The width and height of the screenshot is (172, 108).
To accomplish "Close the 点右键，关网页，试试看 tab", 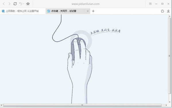I will pos(88,11).
